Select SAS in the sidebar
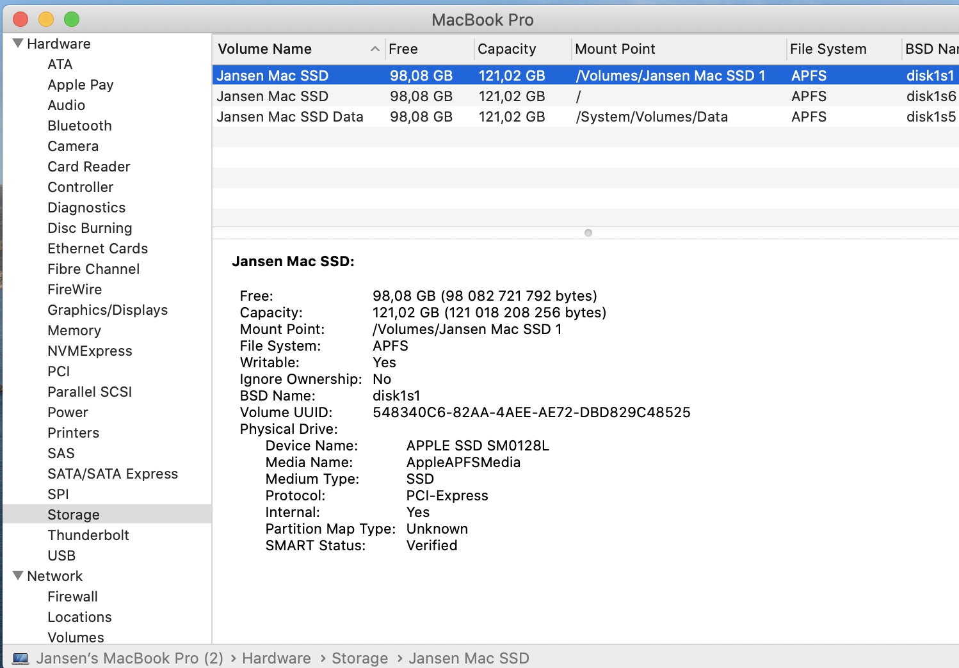 pyautogui.click(x=61, y=454)
